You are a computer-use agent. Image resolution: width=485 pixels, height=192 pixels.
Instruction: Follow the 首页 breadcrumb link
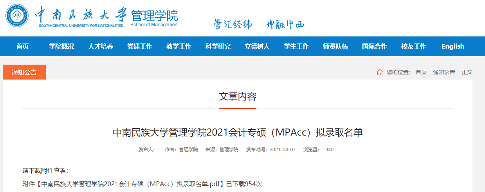421,72
